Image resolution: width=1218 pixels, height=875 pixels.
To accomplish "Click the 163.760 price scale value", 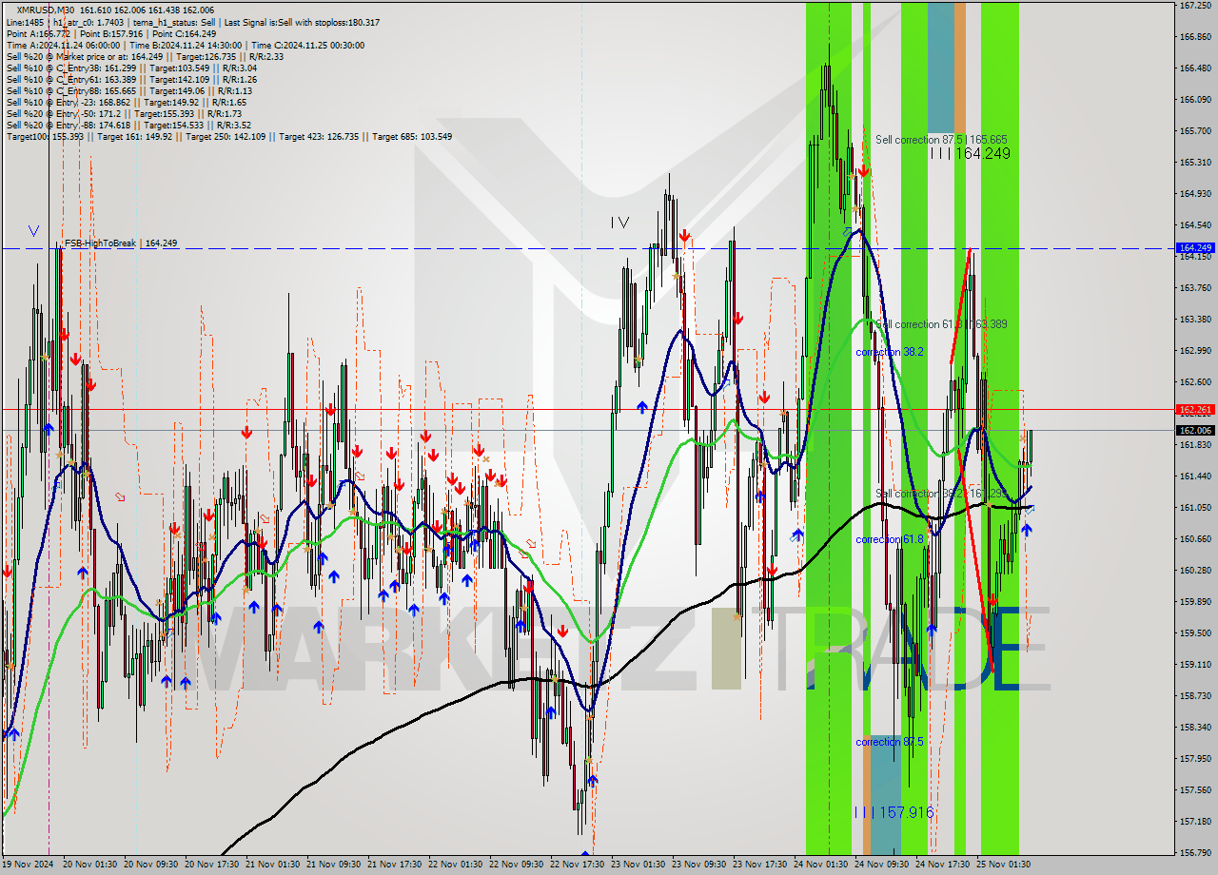I will point(1195,288).
